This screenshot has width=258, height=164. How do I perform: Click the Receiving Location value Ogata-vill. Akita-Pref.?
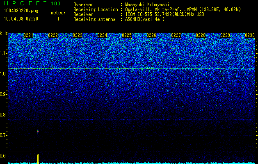[154, 9]
